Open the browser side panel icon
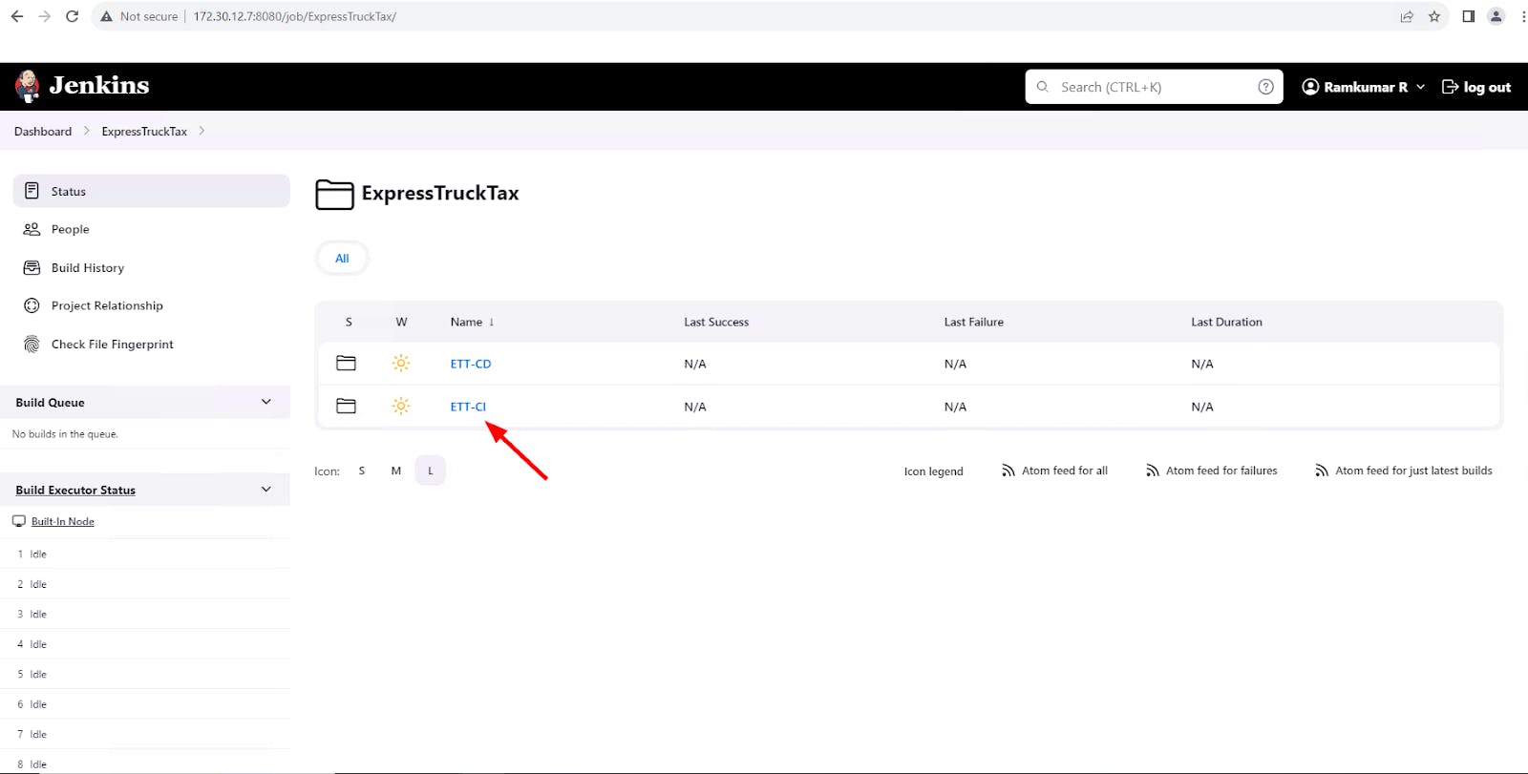Viewport: 1528px width, 774px height. pyautogui.click(x=1469, y=16)
